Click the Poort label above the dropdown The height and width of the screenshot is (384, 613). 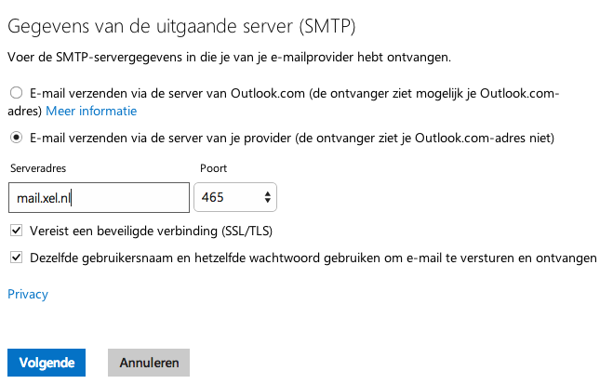[x=213, y=168]
